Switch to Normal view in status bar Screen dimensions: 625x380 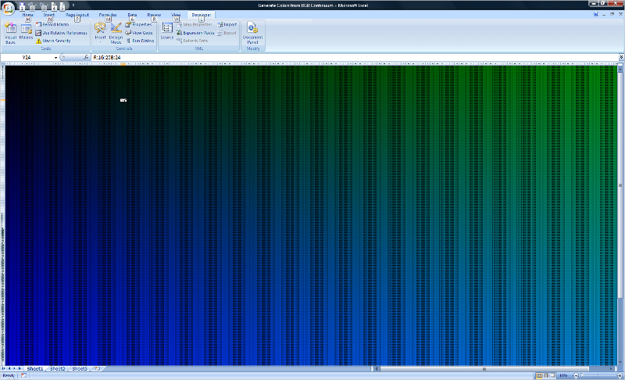pyautogui.click(x=539, y=375)
